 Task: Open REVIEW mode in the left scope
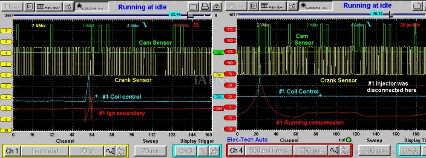tap(49, 6)
